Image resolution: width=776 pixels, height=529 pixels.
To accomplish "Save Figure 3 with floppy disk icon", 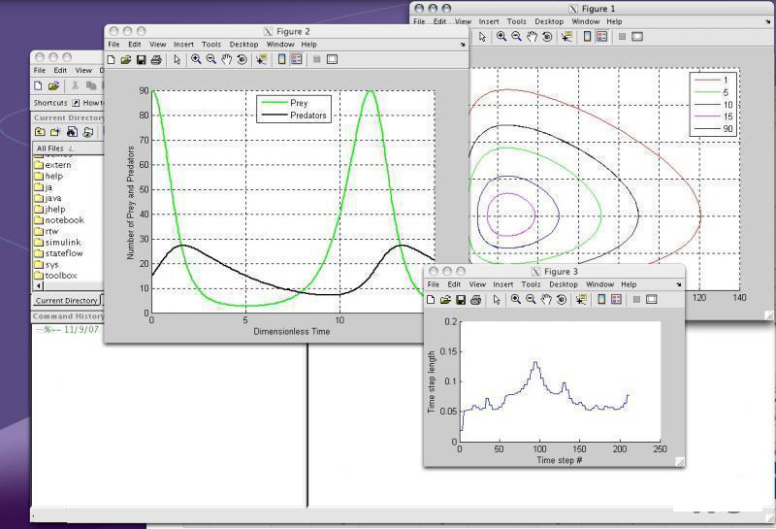I will [461, 300].
